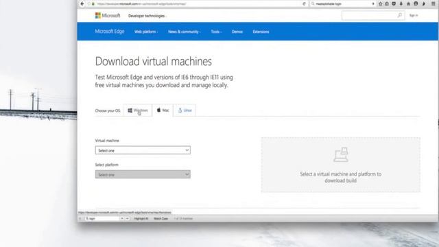Click the browser back arrow button

(82, 3)
